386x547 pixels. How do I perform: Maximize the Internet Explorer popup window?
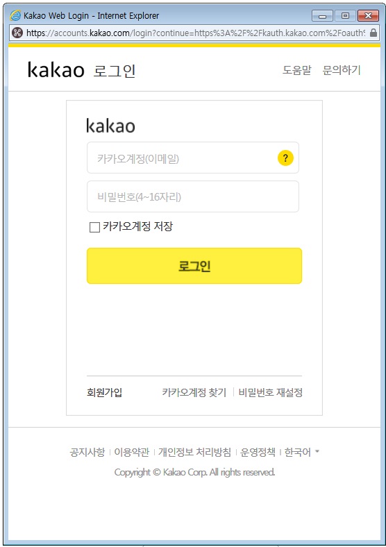pyautogui.click(x=345, y=16)
